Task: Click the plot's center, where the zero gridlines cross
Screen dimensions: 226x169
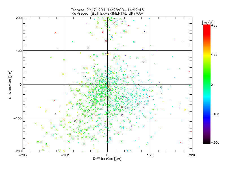Action: tap(107, 84)
